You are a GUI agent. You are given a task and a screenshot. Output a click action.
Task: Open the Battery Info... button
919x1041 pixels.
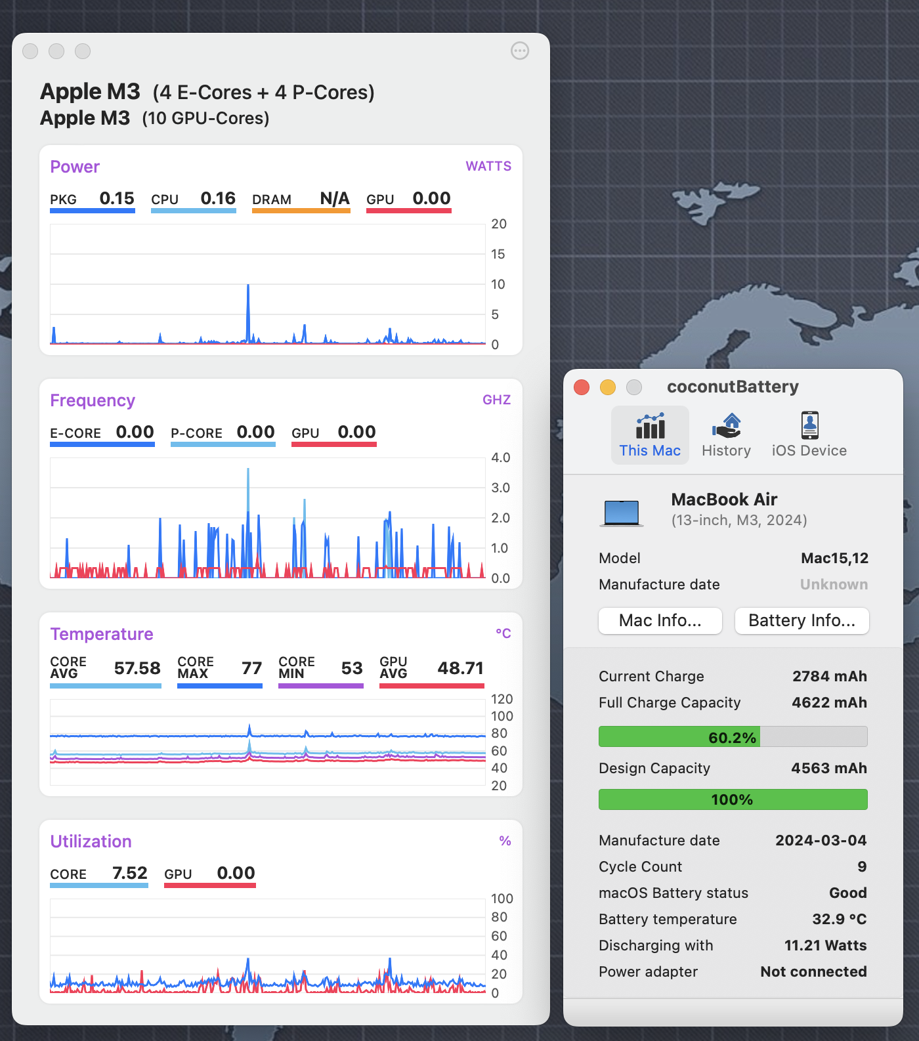(x=801, y=620)
